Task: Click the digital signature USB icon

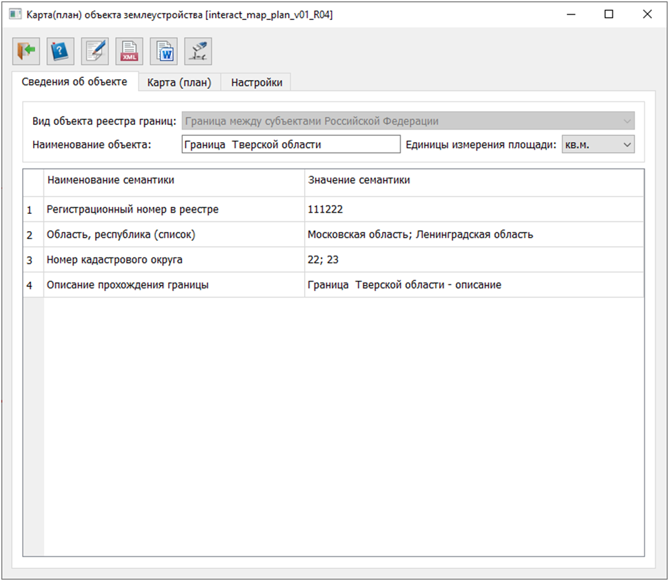Action: (x=198, y=51)
